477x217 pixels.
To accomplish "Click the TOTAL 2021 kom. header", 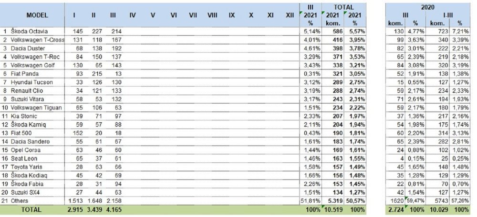I will tap(333, 18).
